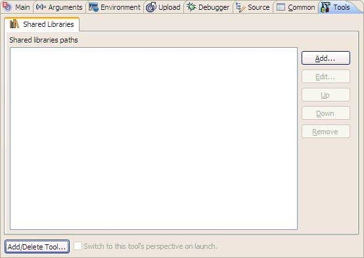Image resolution: width=364 pixels, height=258 pixels.
Task: Click the Edit... button
Action: [326, 77]
